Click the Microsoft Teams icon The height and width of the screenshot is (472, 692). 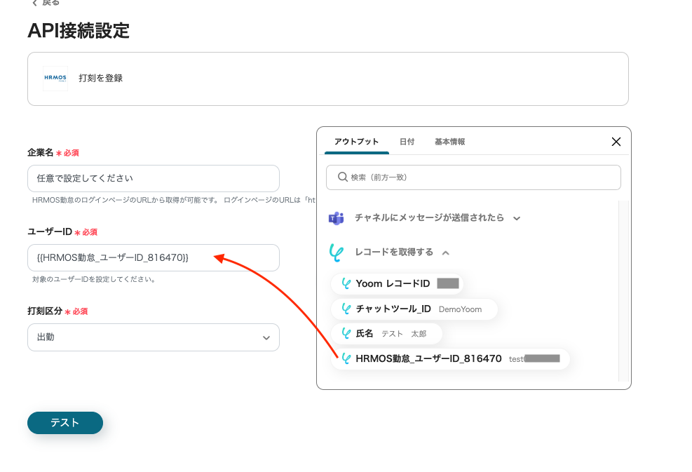click(337, 218)
